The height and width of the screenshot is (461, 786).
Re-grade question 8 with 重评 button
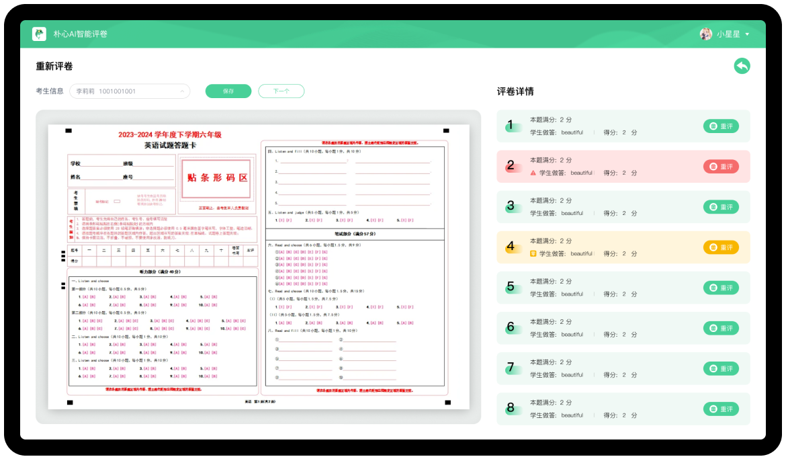click(x=721, y=409)
